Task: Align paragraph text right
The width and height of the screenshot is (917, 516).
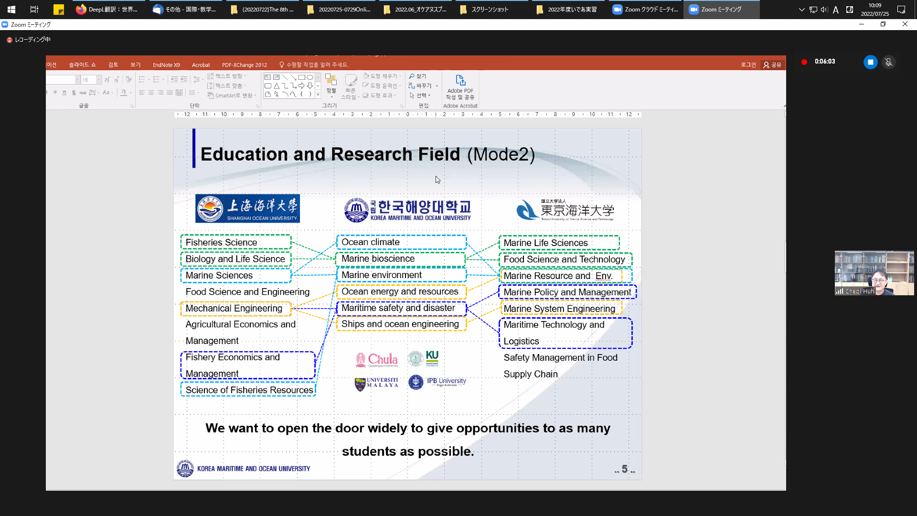Action: [160, 93]
